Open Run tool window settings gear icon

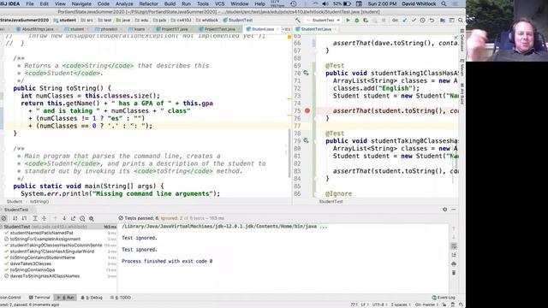point(444,210)
